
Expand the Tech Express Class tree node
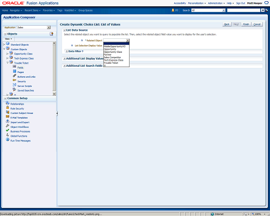(x=8, y=58)
